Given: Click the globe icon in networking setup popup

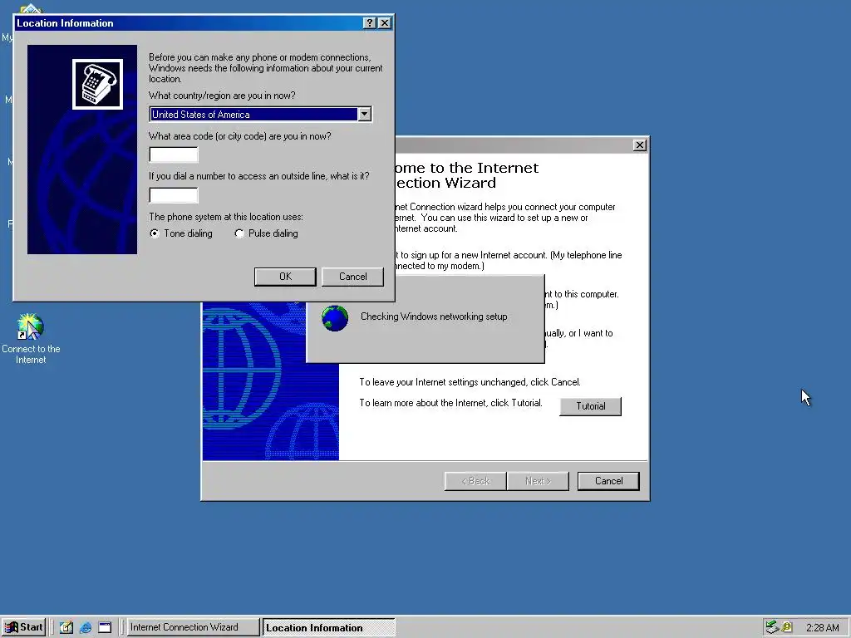Looking at the screenshot, I should [335, 318].
